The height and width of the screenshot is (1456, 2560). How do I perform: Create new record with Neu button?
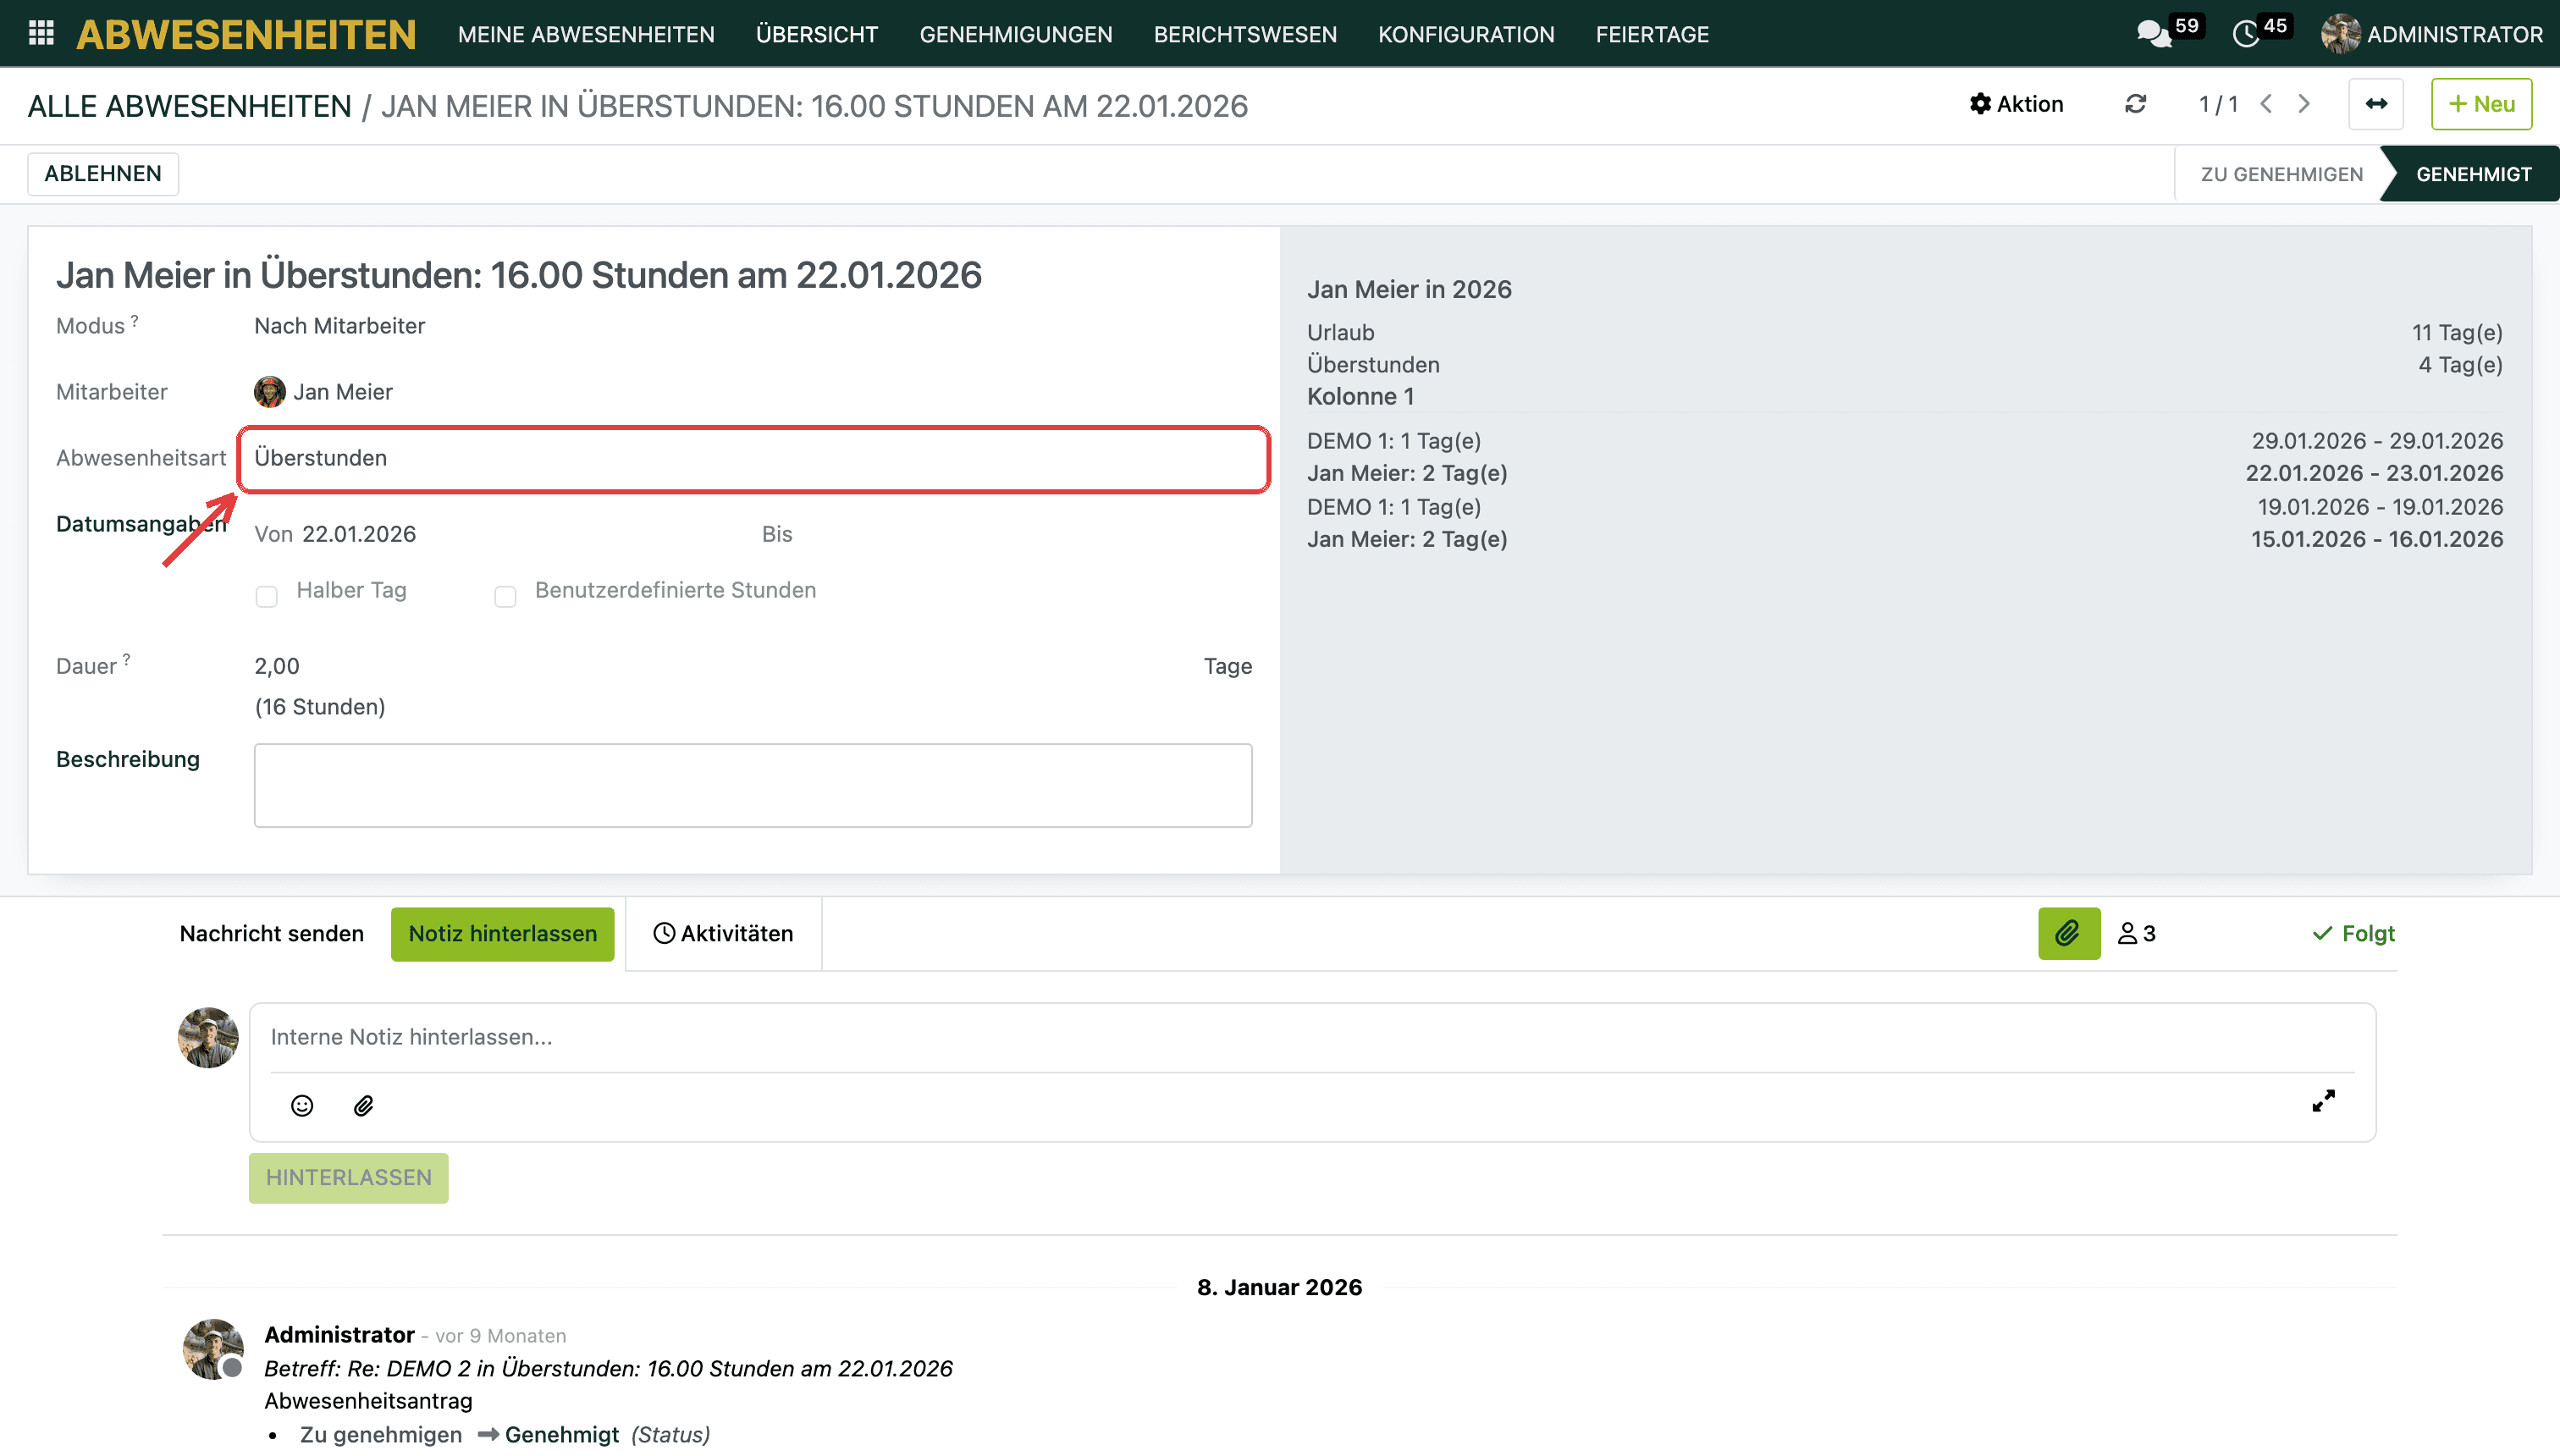(x=2481, y=104)
